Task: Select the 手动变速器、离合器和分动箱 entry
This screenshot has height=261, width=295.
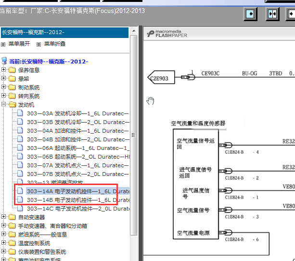Action: (x=52, y=226)
